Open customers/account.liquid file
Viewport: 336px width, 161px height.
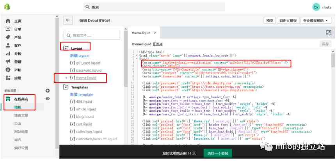tap(93, 139)
